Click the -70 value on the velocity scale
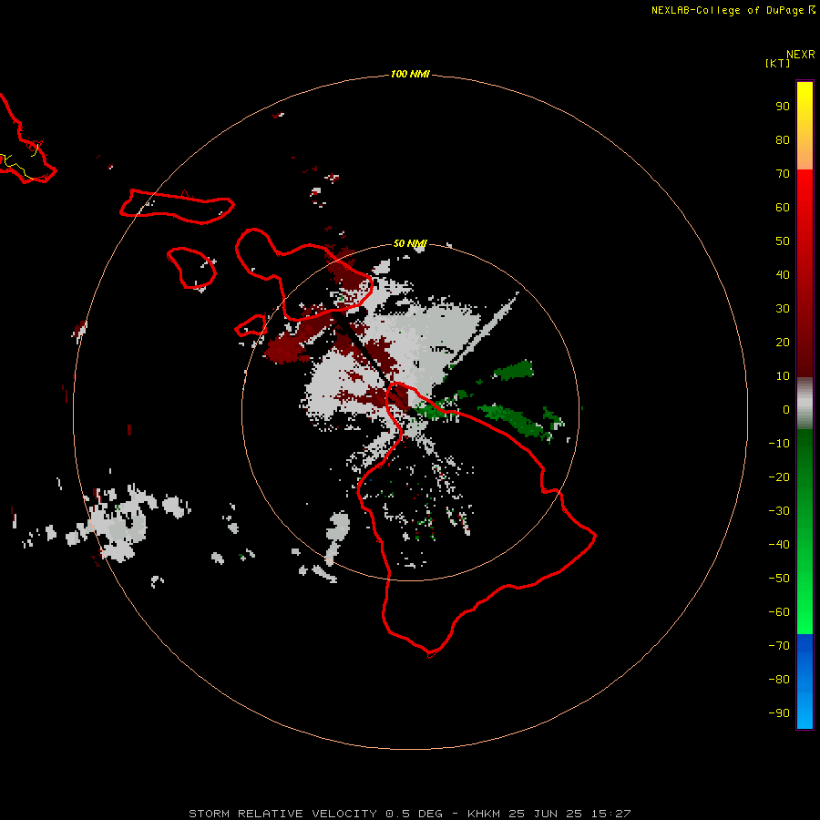Screen dimensions: 820x820 779,646
